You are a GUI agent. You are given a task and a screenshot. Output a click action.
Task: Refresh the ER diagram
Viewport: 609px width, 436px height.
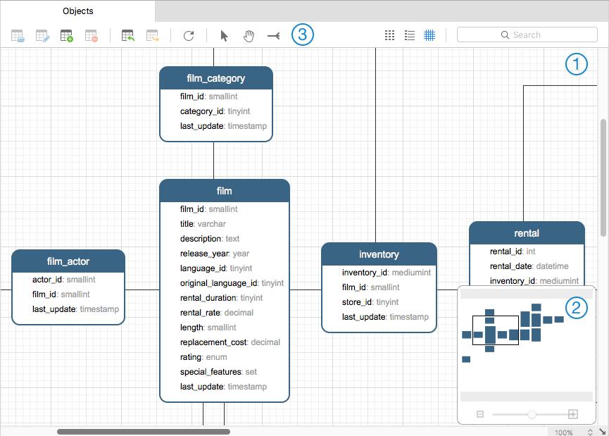(x=189, y=36)
